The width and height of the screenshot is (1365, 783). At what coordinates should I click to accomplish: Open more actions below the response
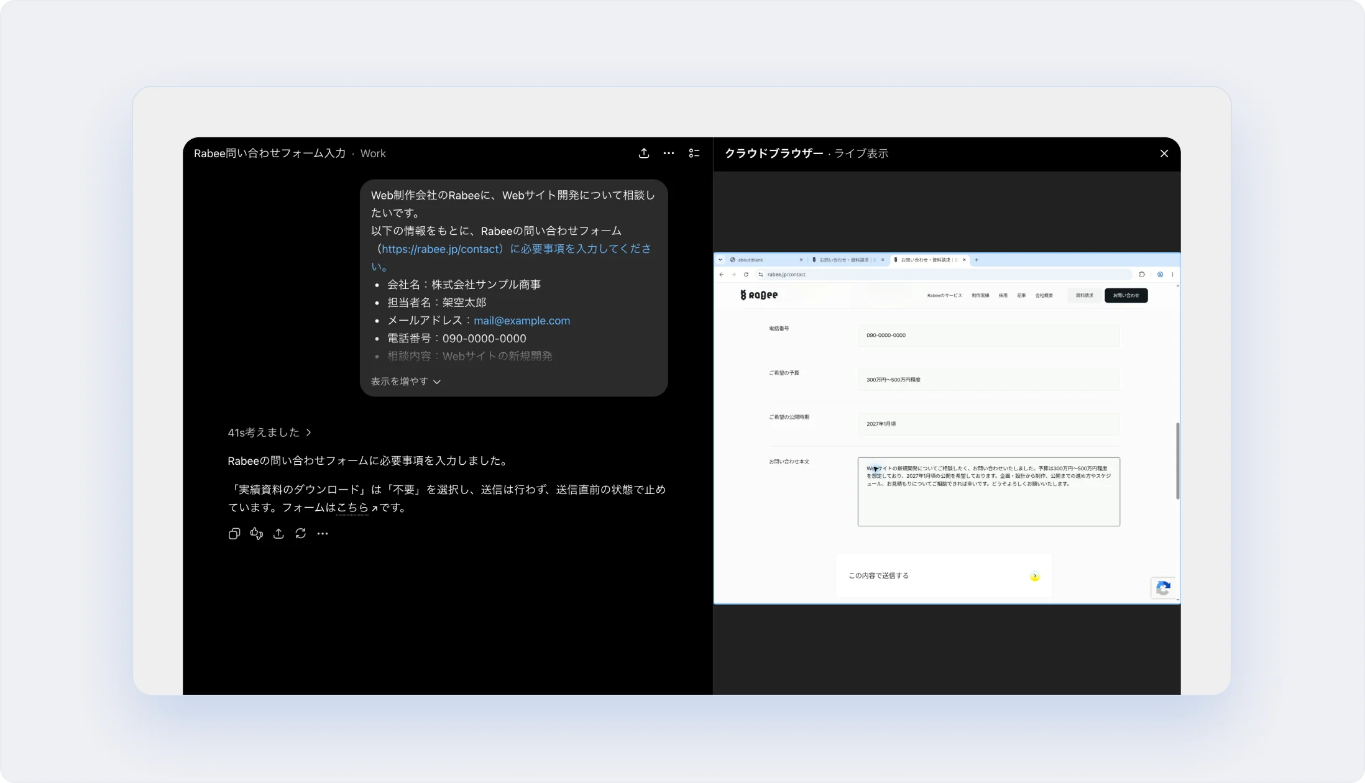coord(323,534)
